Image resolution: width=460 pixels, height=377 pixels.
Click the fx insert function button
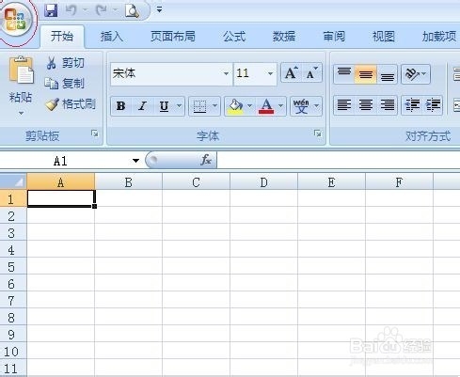206,160
